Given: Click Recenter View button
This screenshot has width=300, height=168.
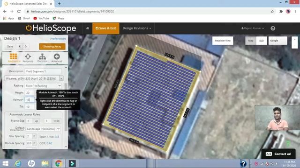Looking at the screenshot, I should pyautogui.click(x=223, y=41).
